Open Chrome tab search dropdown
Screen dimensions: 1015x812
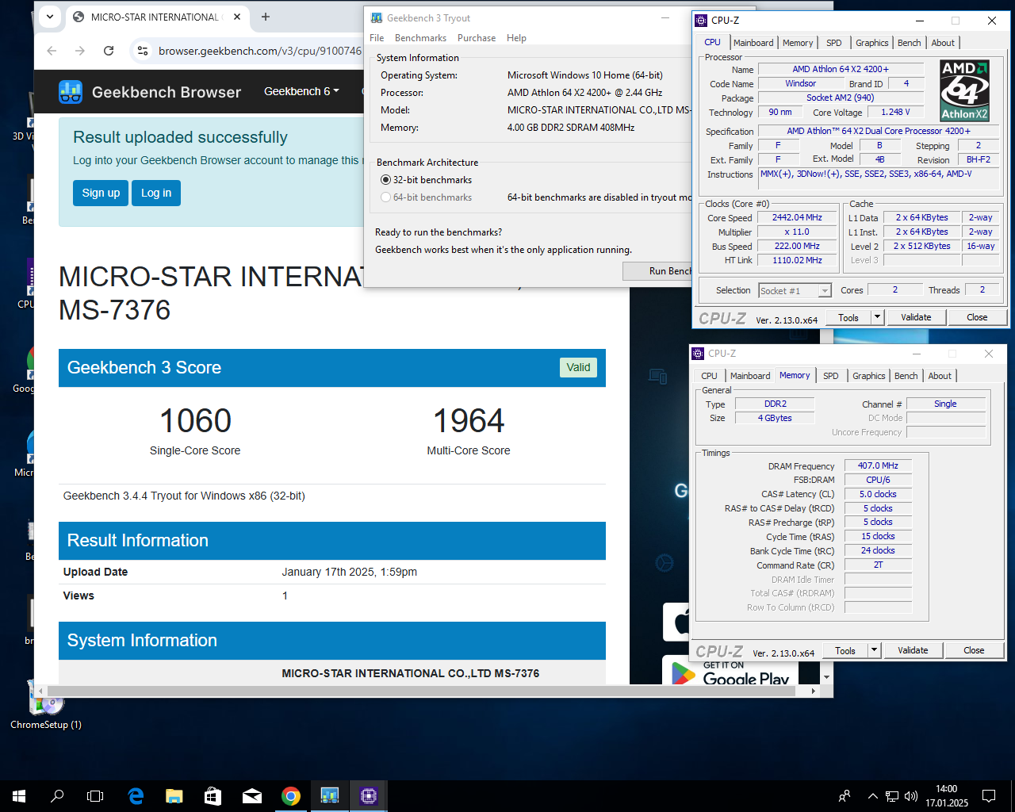50,17
